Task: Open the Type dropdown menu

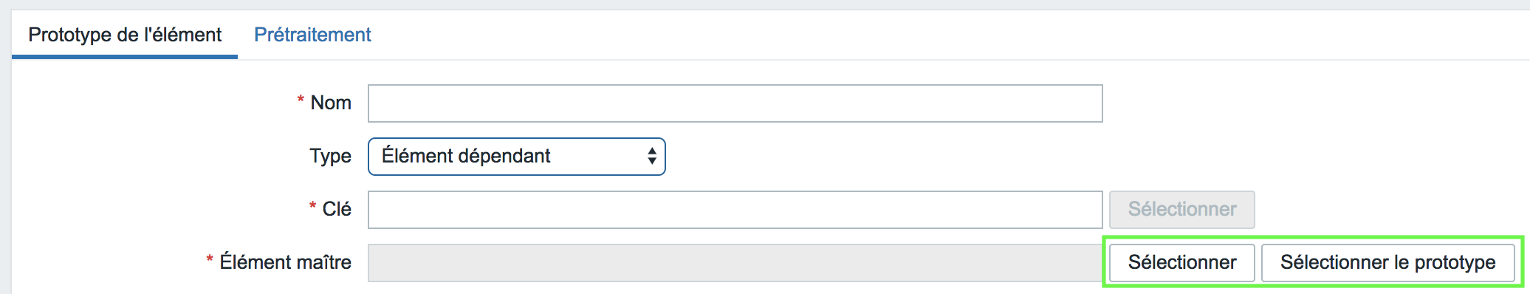Action: (x=517, y=157)
